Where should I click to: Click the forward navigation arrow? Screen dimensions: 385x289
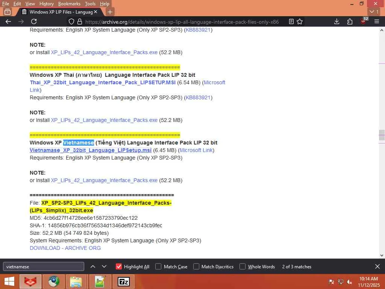point(21,21)
